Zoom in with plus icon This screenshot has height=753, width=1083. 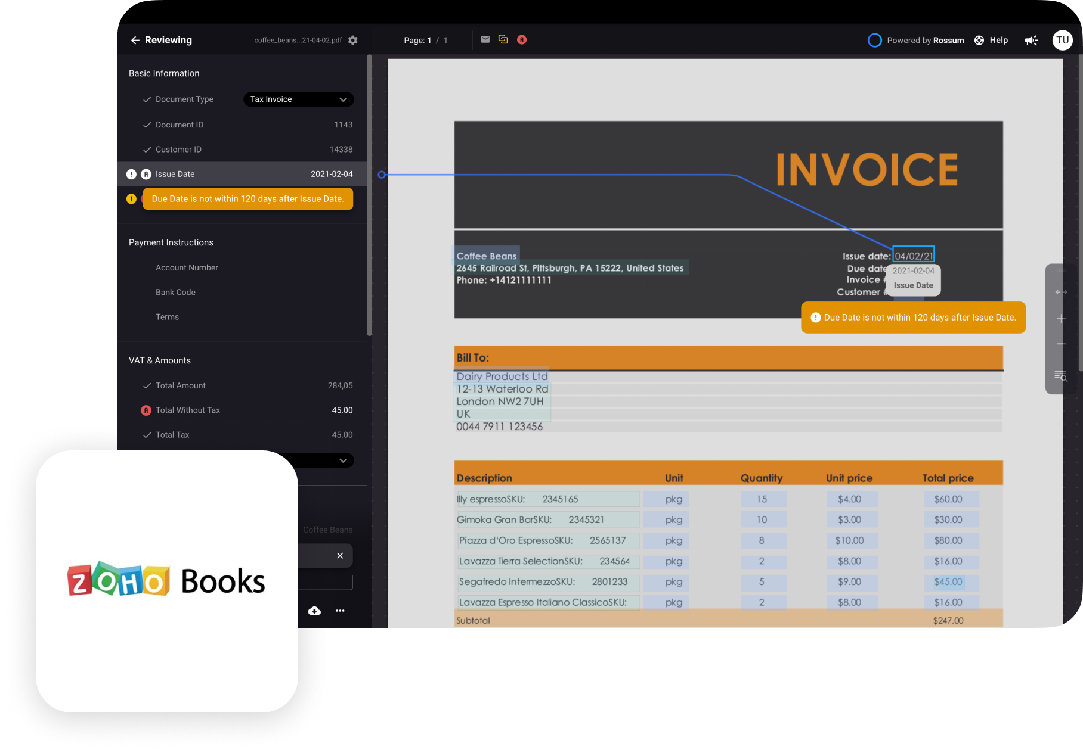point(1062,318)
